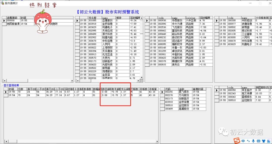Click left arrow of 告警等级 table horizontal scrollbar

tap(4, 81)
